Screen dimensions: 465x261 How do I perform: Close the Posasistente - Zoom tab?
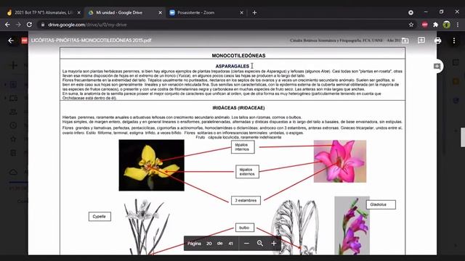coord(241,13)
